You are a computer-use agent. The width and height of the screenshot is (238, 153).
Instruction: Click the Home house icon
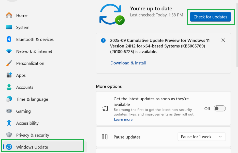(9, 15)
